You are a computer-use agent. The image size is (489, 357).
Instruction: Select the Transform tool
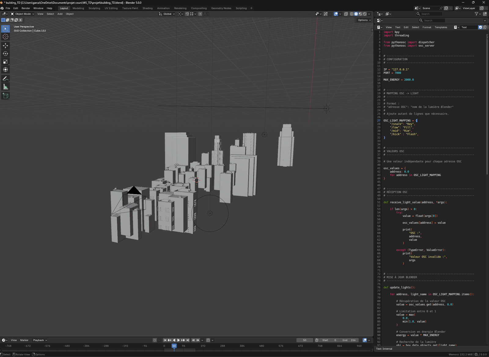(5, 70)
